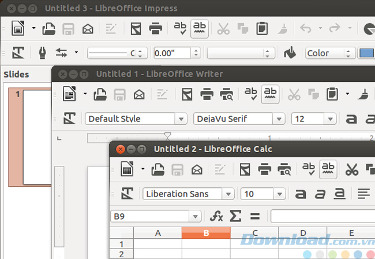Toggle AutoSpellcheck in Calc toolbar

coord(328,169)
